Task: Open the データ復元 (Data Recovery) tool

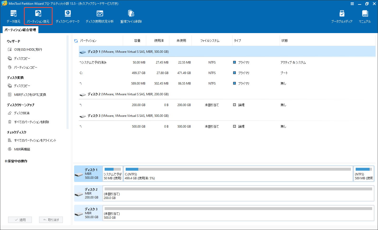Action: (13, 16)
